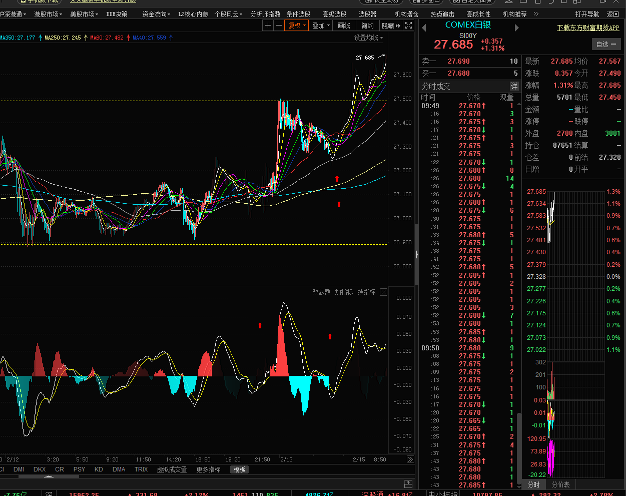
Task: Select 虚拟成交量 indicator tab
Action: [172, 469]
